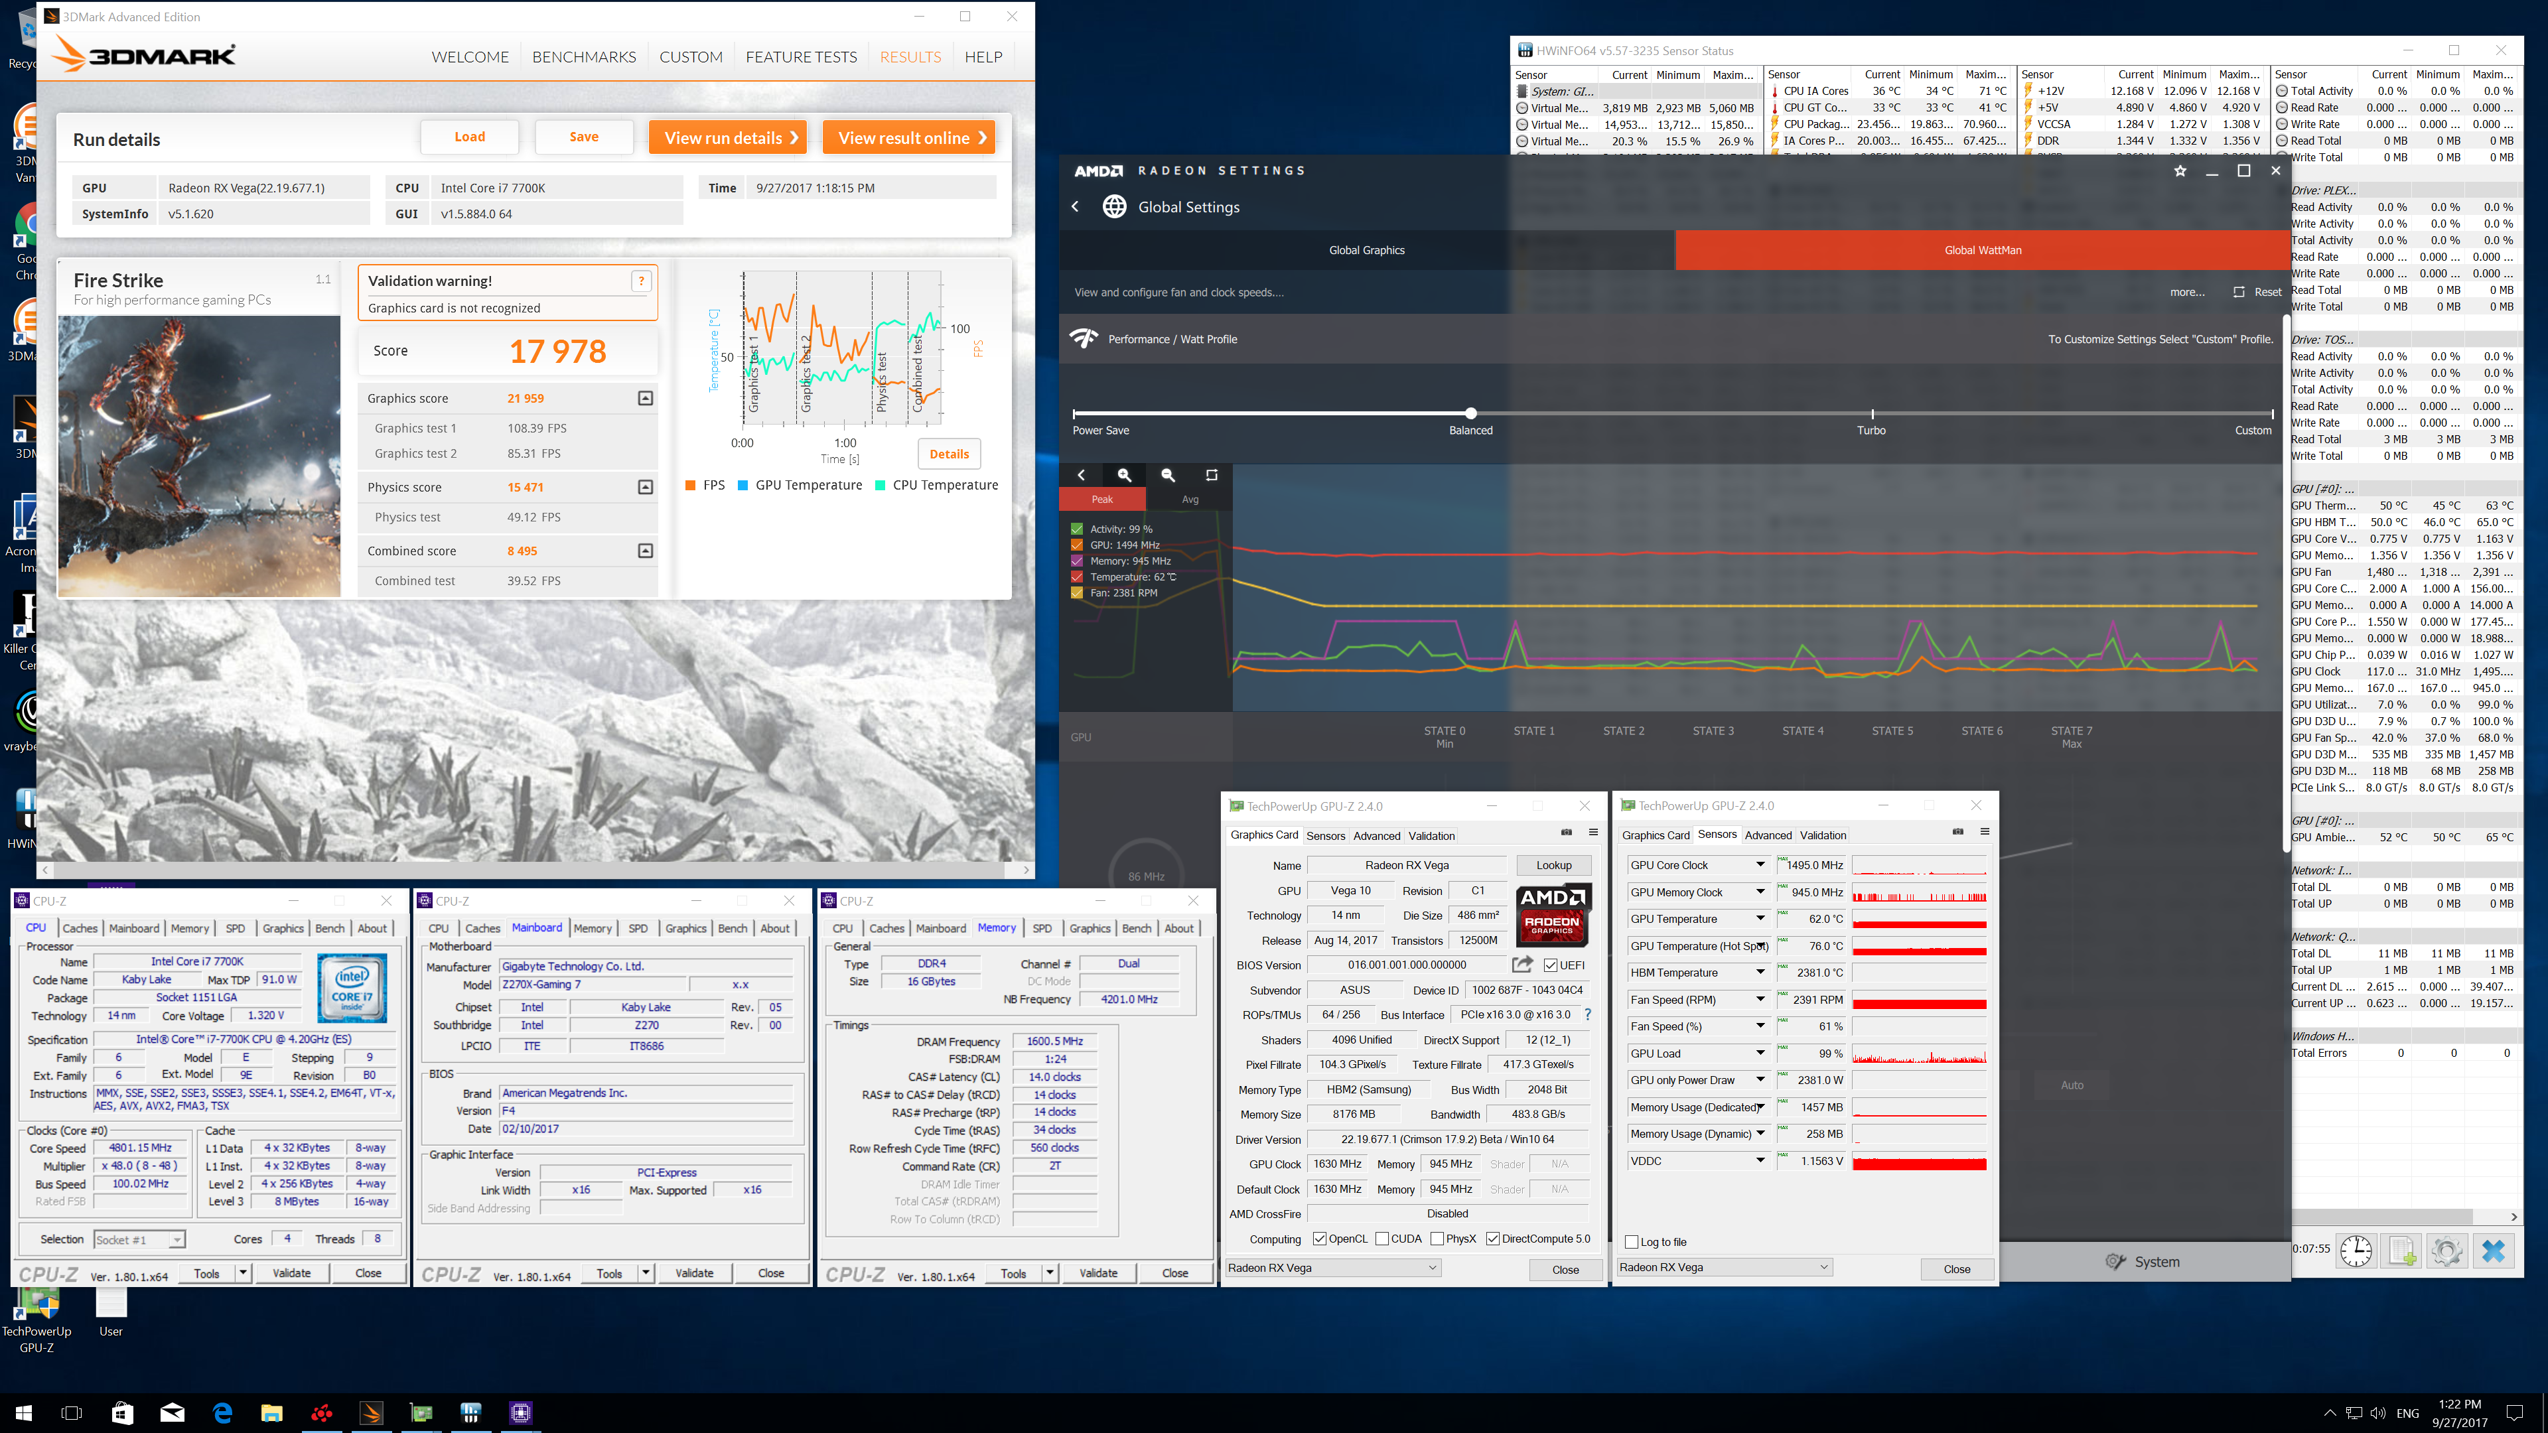The height and width of the screenshot is (1433, 2548).
Task: Toggle the CUDA checkbox in GPU-Z
Action: [1381, 1239]
